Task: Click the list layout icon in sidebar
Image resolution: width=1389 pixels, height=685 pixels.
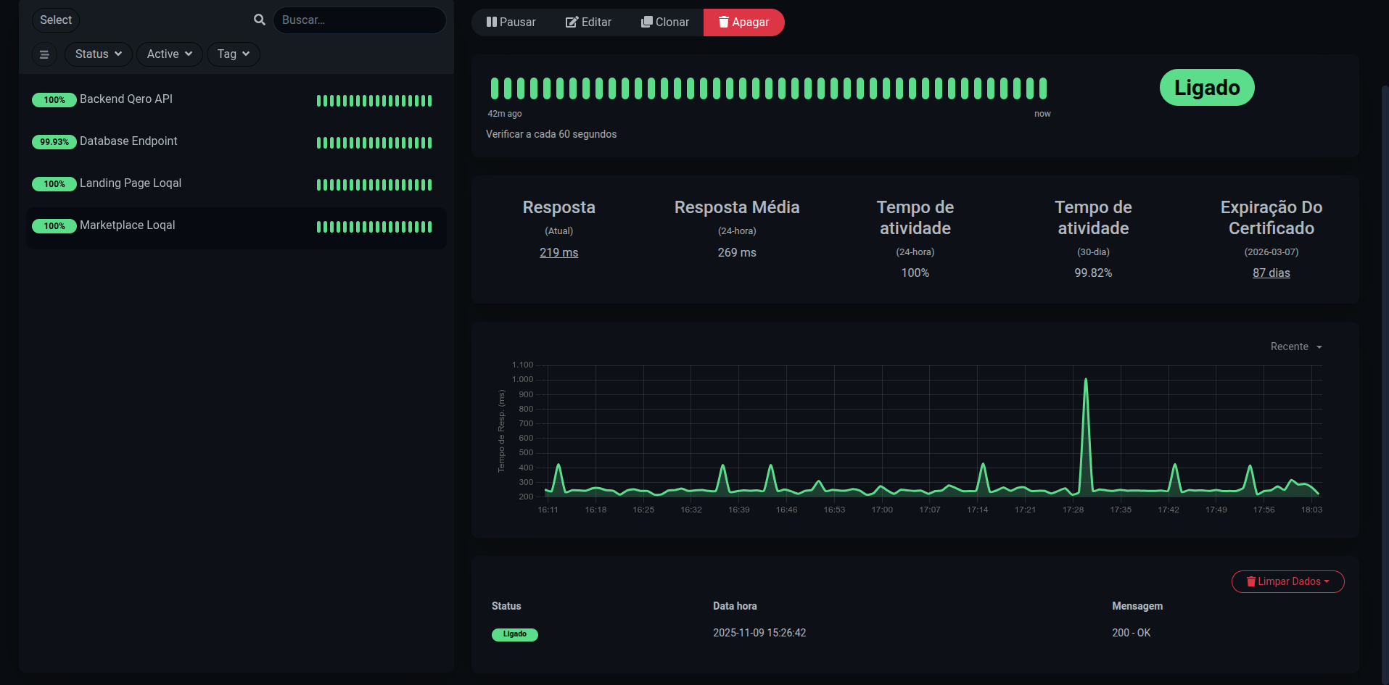Action: 44,54
